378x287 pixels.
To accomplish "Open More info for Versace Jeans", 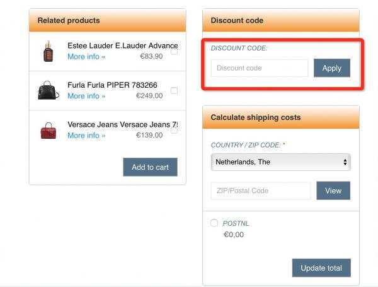I will point(86,136).
